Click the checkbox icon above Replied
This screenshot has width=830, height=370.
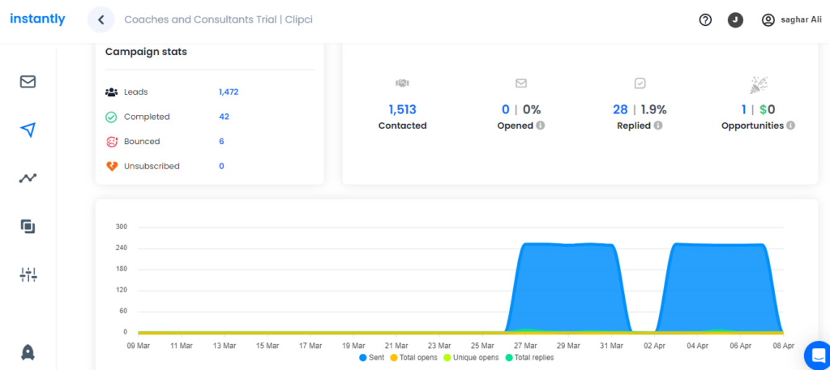point(640,83)
